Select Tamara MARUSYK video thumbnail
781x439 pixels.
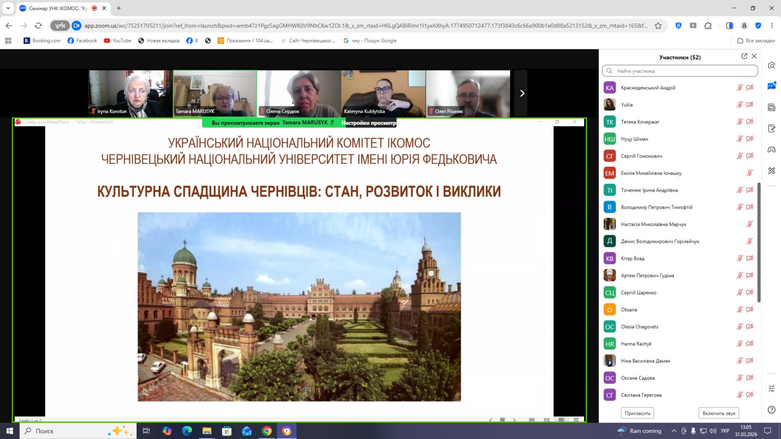pos(215,94)
